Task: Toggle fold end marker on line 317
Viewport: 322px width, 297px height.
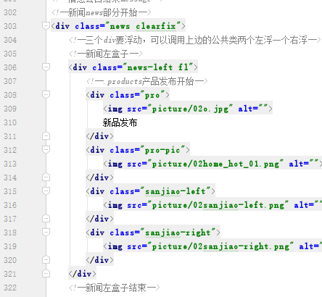Action: pyautogui.click(x=46, y=219)
